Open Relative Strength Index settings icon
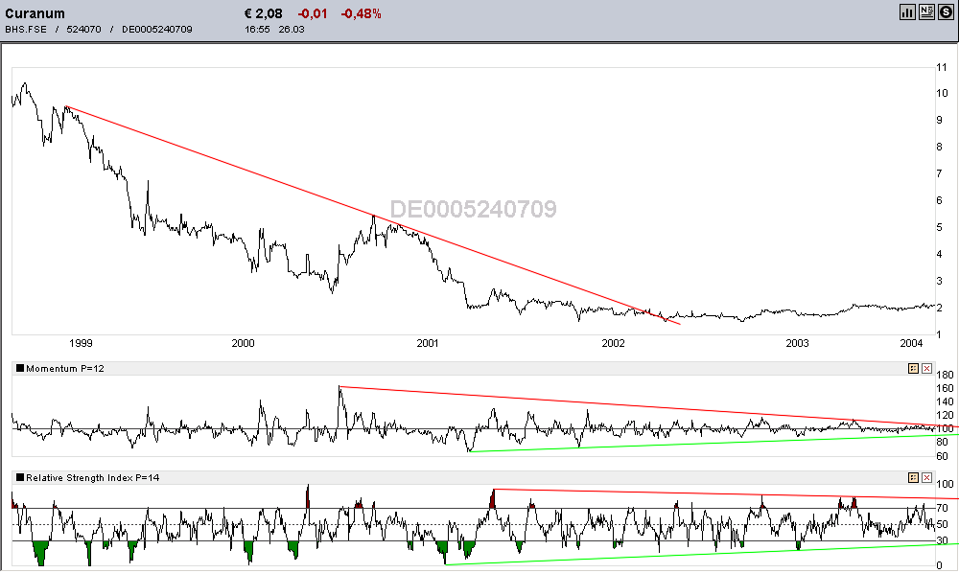The width and height of the screenshot is (959, 573). pyautogui.click(x=913, y=478)
